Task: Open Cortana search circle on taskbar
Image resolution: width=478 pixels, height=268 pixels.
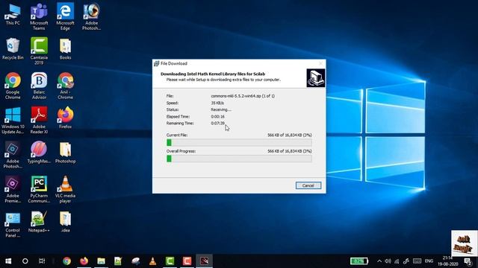Action: [x=25, y=261]
